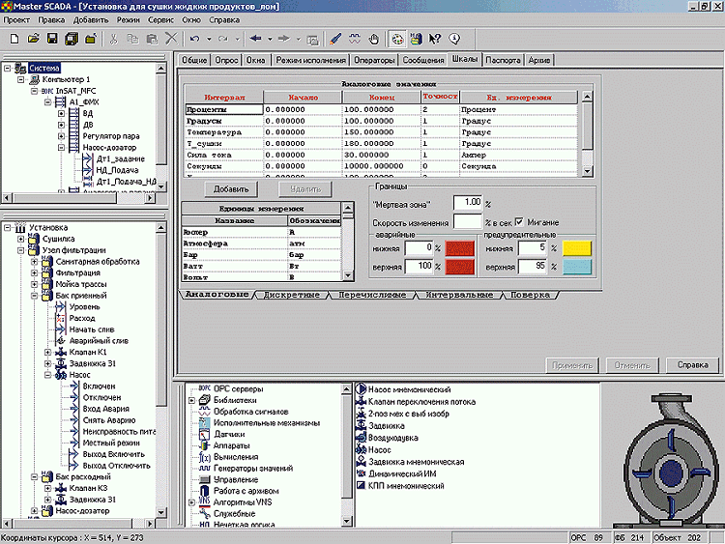Switch to the Дискретные bottom tab
Screen dimensions: 725x544
pos(292,295)
